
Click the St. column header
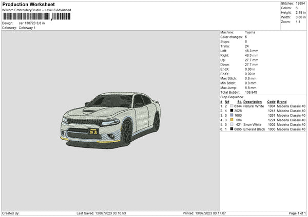[x=239, y=101]
